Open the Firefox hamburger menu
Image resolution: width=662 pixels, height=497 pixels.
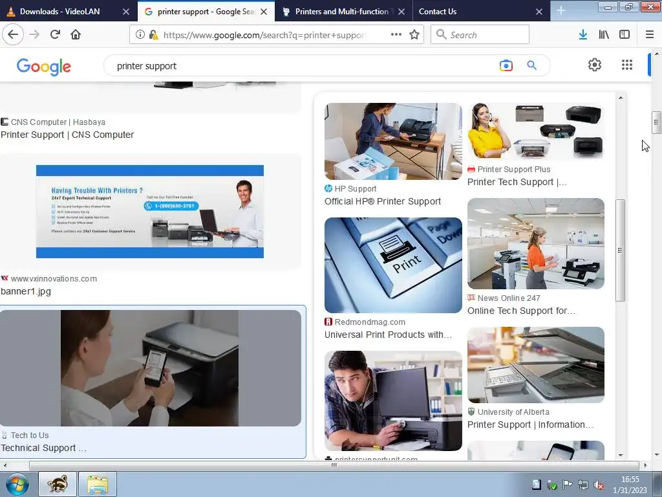pyautogui.click(x=650, y=34)
